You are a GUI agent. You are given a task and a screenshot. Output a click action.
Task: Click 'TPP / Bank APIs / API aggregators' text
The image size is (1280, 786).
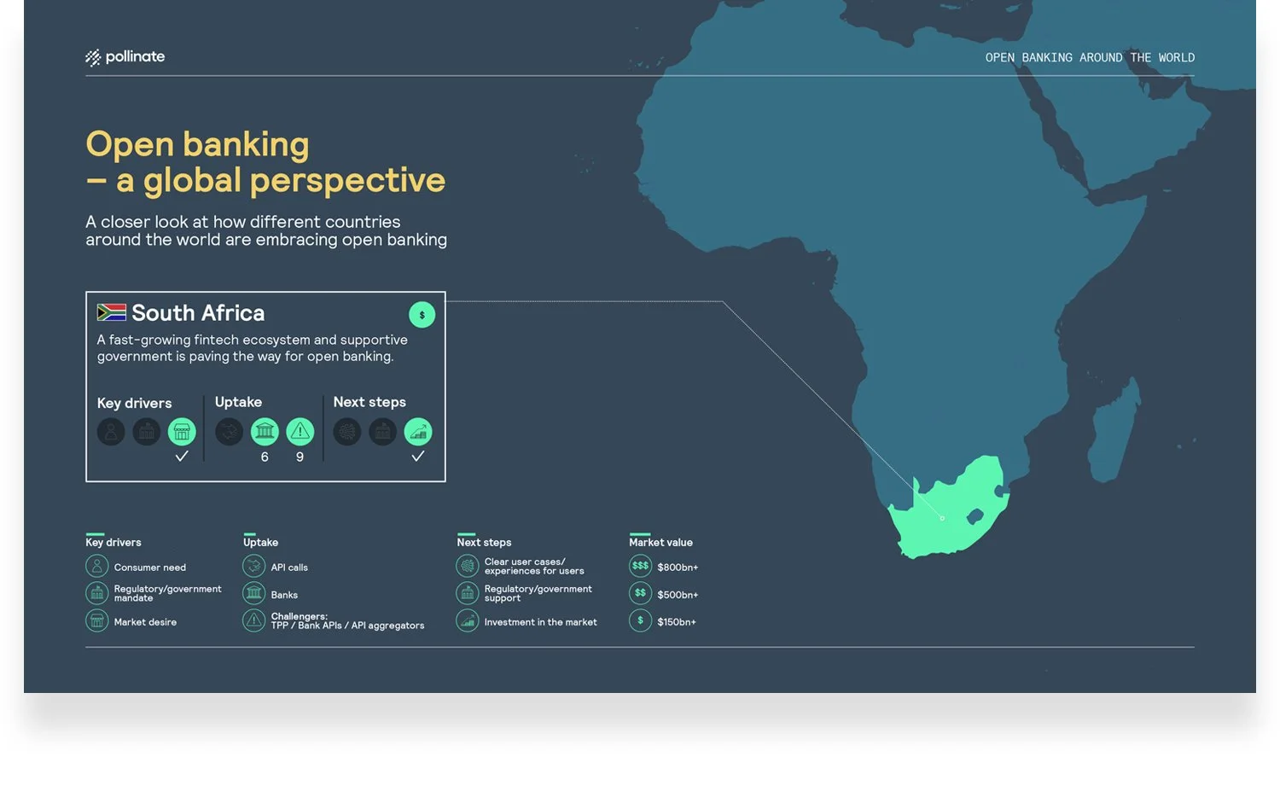click(347, 626)
